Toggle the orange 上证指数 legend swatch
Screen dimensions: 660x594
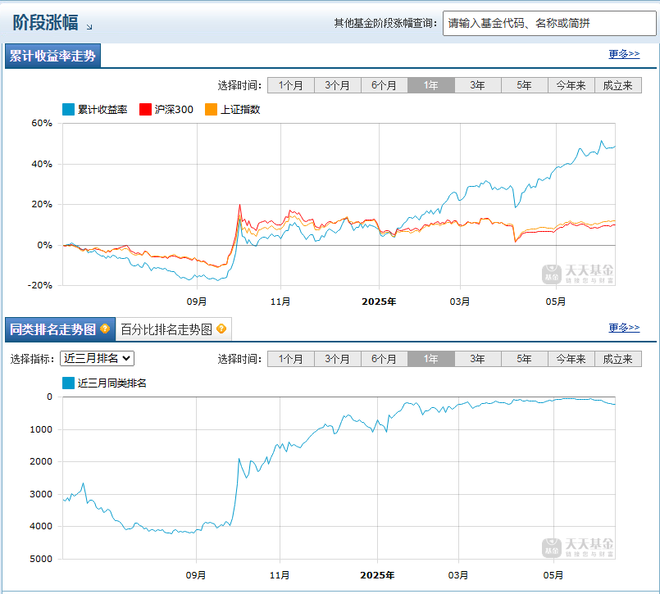pyautogui.click(x=211, y=109)
